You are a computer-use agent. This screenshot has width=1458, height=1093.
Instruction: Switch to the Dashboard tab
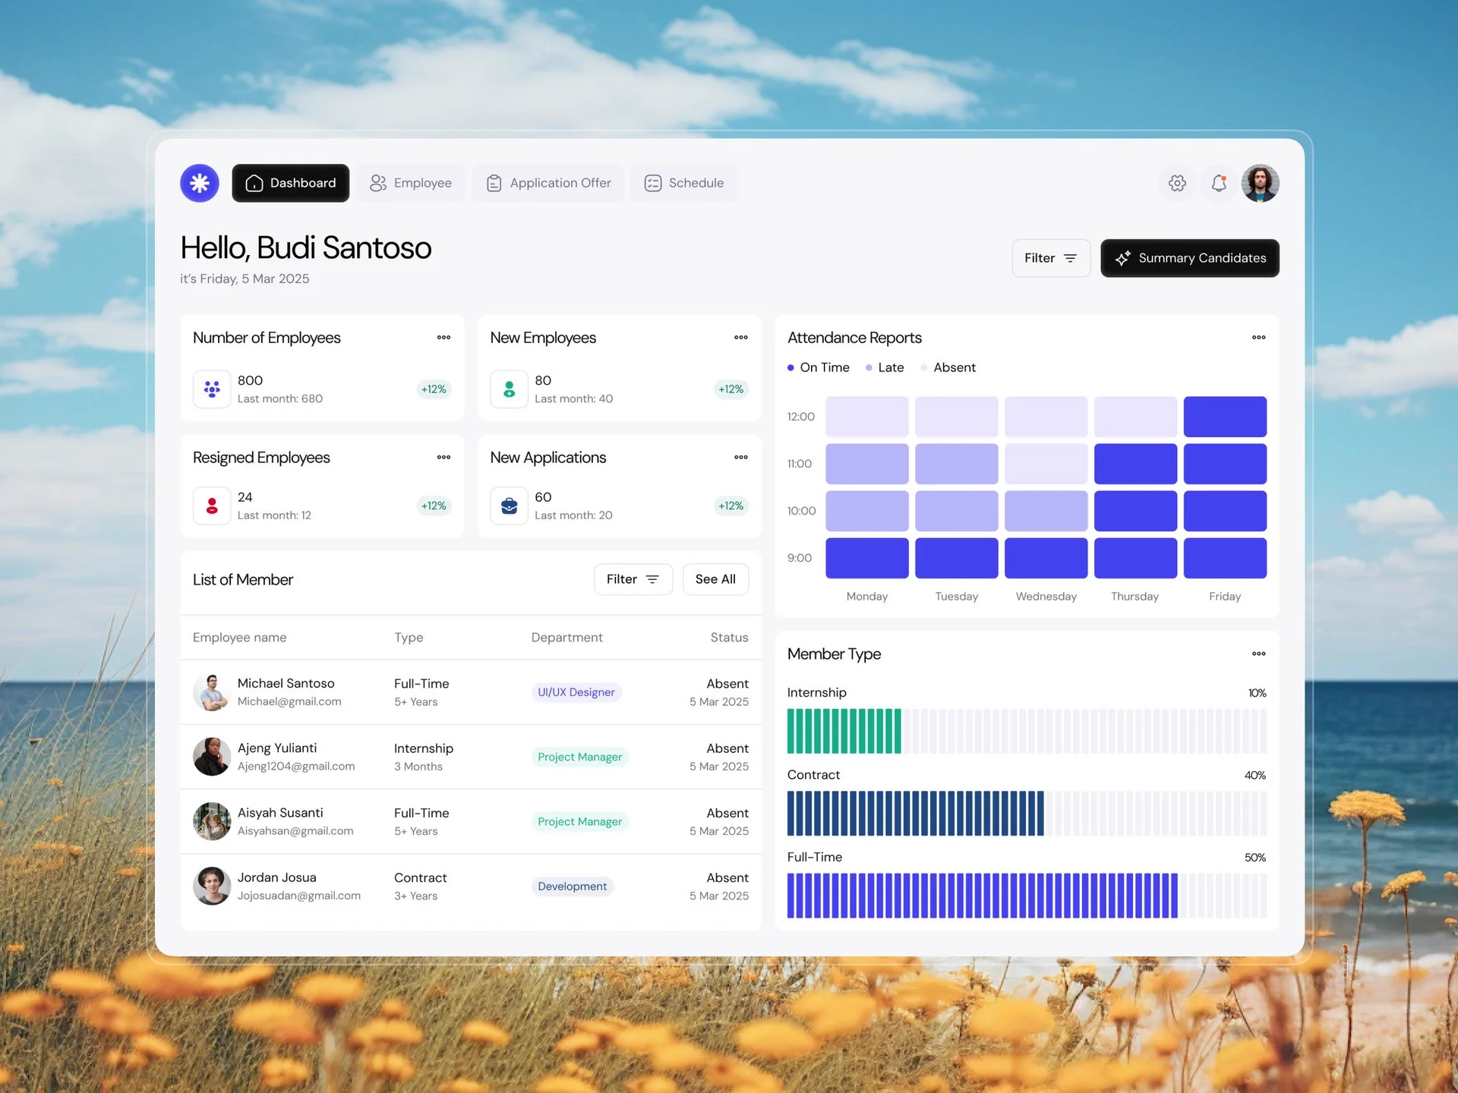click(291, 183)
